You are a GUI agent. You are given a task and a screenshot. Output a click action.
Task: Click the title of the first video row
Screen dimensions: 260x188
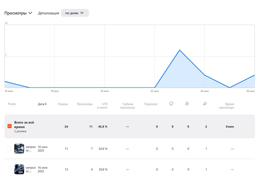(x=31, y=149)
